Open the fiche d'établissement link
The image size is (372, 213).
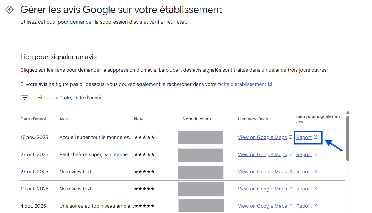(x=242, y=84)
